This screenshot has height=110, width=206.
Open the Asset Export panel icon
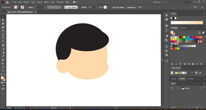tap(167, 61)
